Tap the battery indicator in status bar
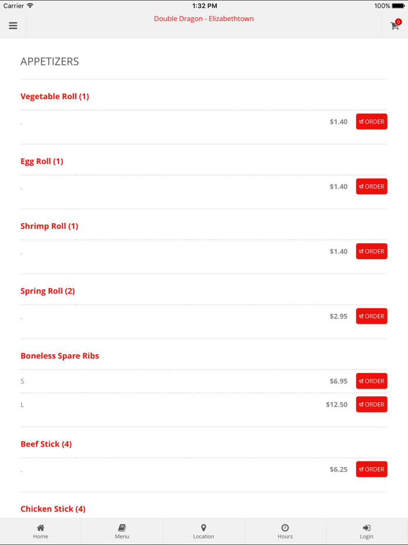Image resolution: width=408 pixels, height=545 pixels. 398,6
